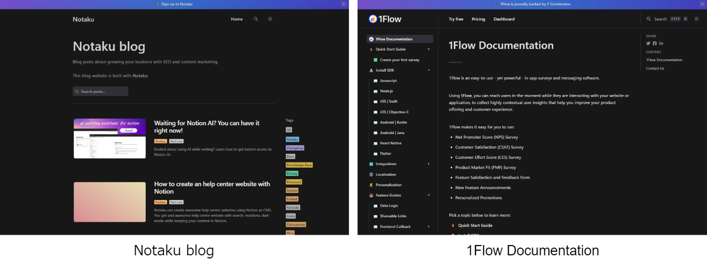Click the React Native page icon
The image size is (707, 261).
coord(376,143)
